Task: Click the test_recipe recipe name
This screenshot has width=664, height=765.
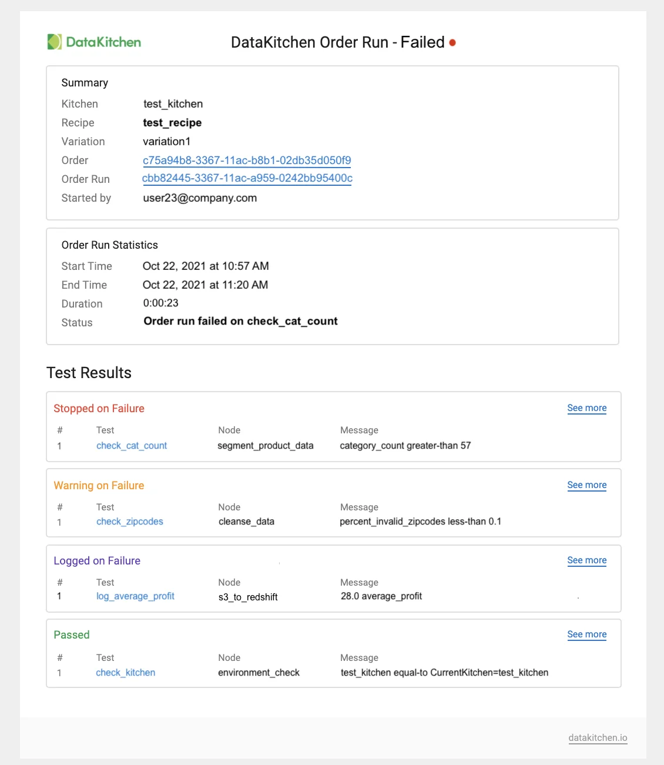Action: coord(172,123)
